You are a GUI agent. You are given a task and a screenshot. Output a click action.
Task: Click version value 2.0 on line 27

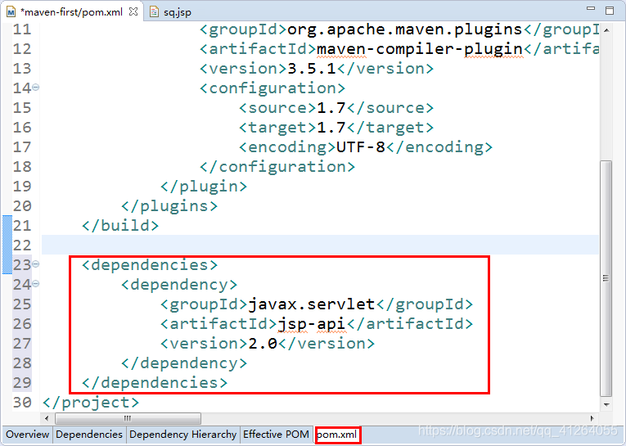click(x=263, y=344)
